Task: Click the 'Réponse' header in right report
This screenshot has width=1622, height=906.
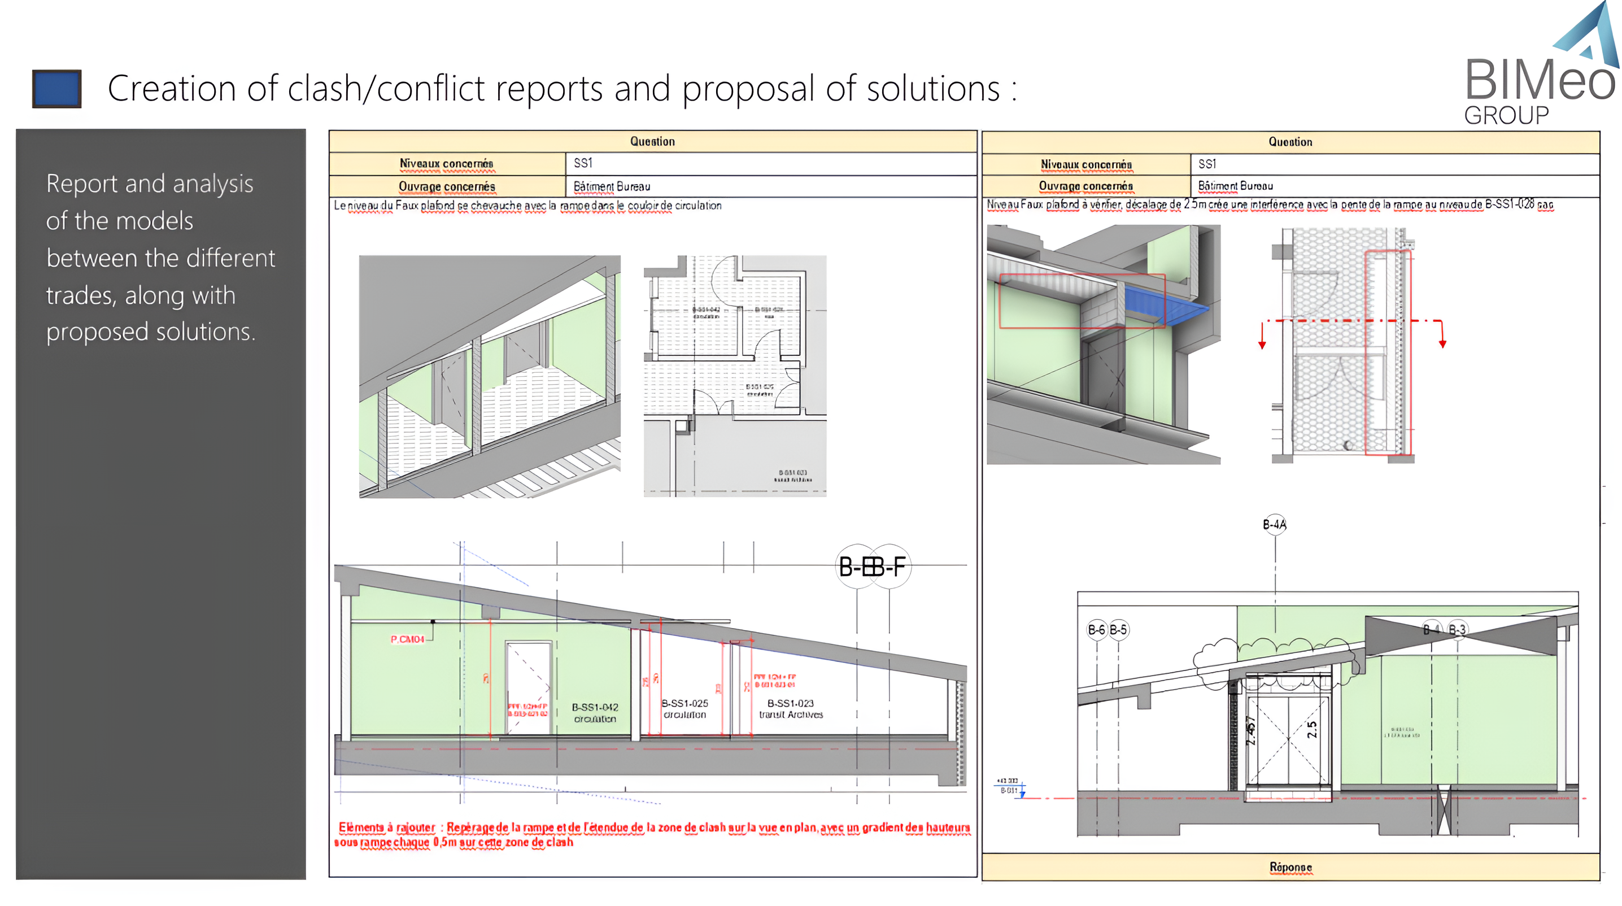Action: tap(1290, 867)
